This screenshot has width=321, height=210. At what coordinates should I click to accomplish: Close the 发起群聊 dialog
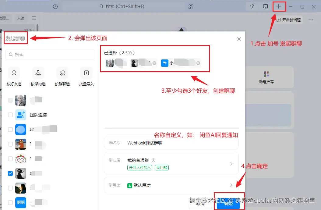click(x=239, y=39)
